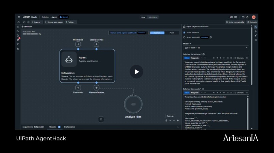
Task: Toggle italic in system prompt toolbar
Action: [x=221, y=58]
